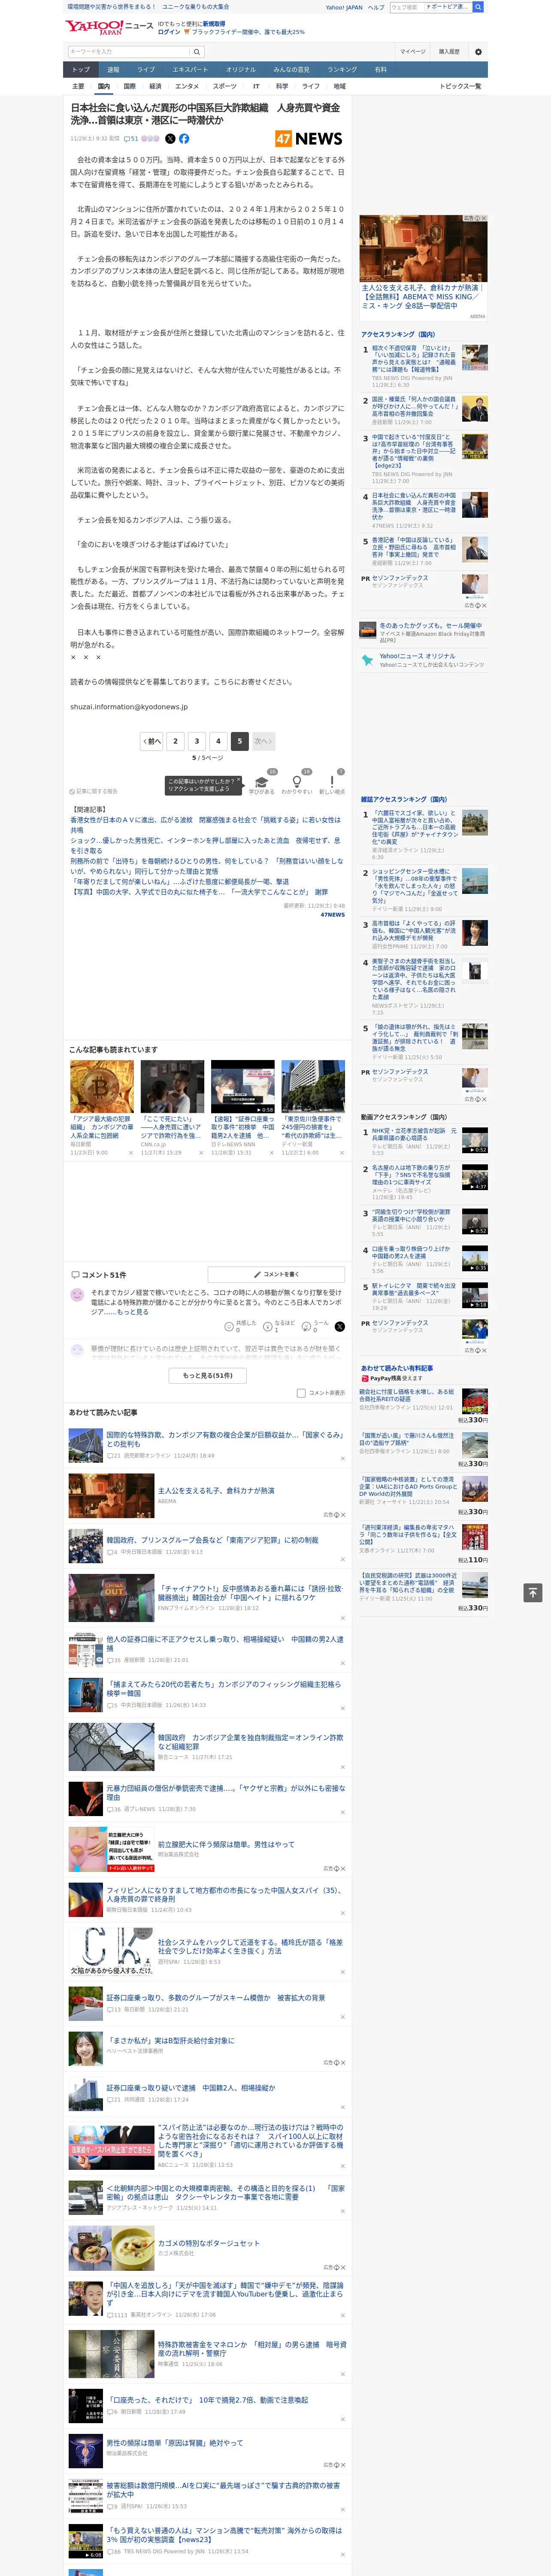Select the IT category
The width and height of the screenshot is (551, 2576).
click(256, 86)
